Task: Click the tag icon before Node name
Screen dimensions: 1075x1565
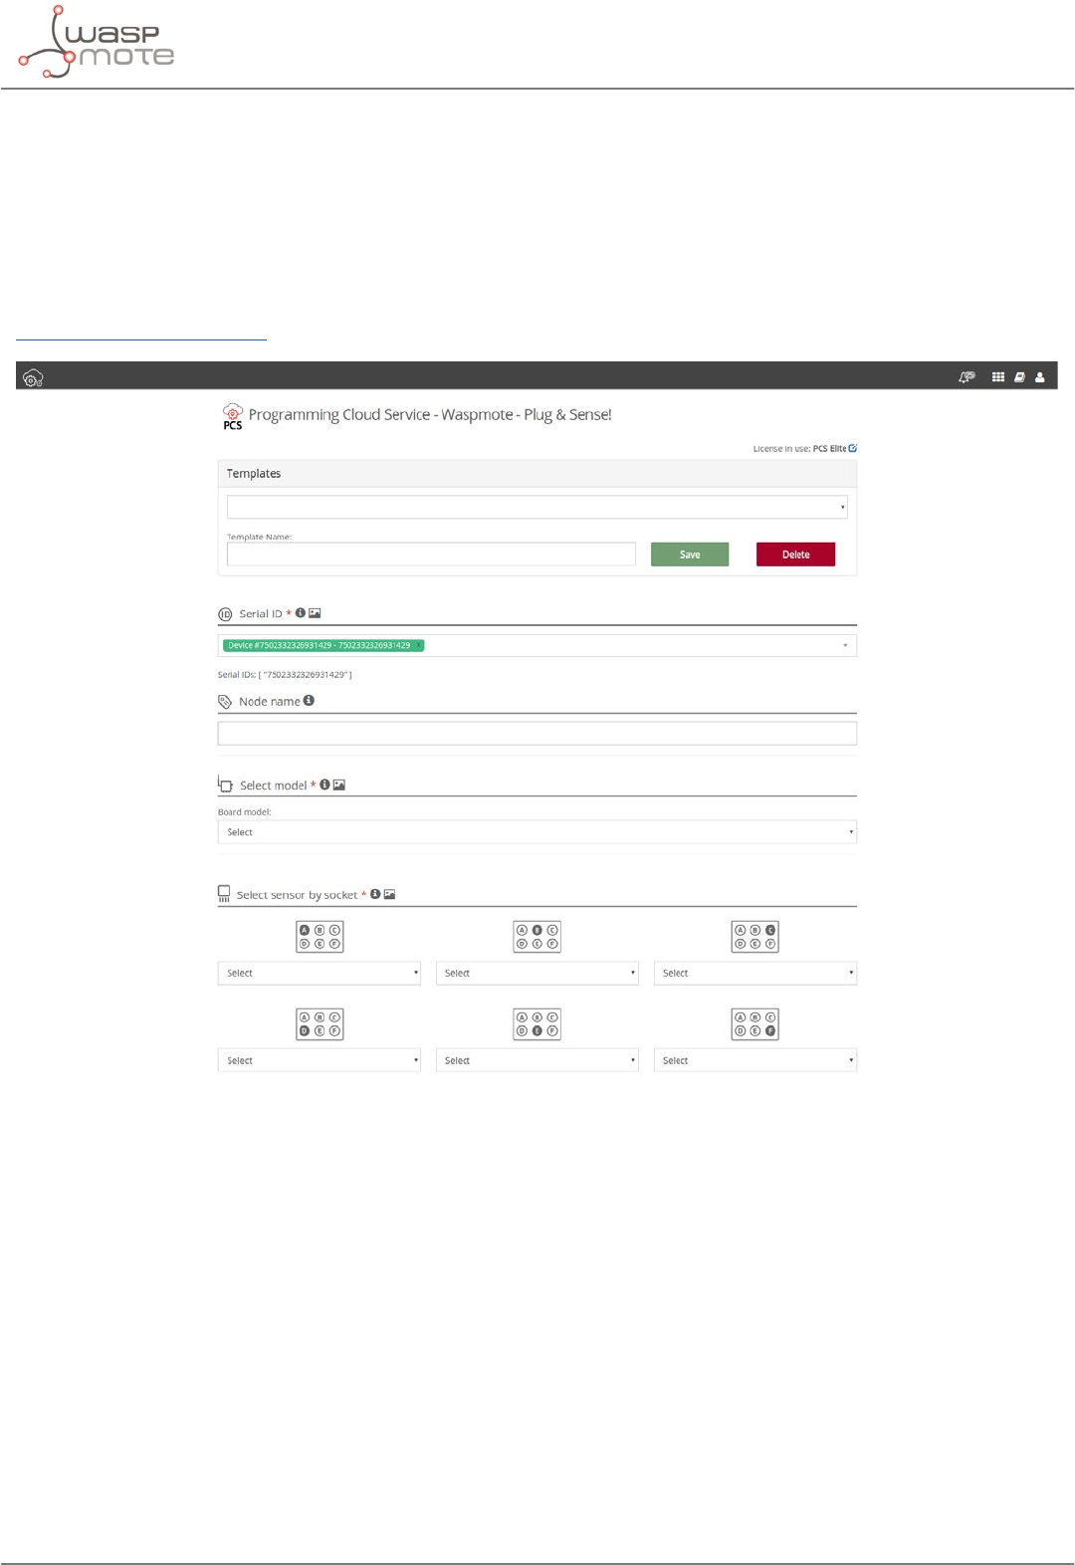Action: tap(225, 702)
